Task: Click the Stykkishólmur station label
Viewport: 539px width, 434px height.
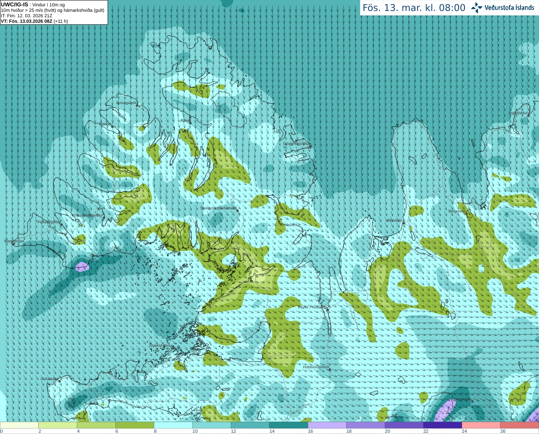Action: pyautogui.click(x=161, y=346)
